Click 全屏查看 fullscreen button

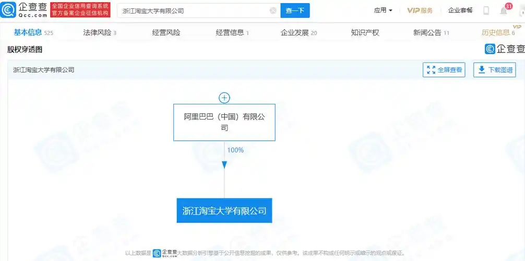(444, 70)
